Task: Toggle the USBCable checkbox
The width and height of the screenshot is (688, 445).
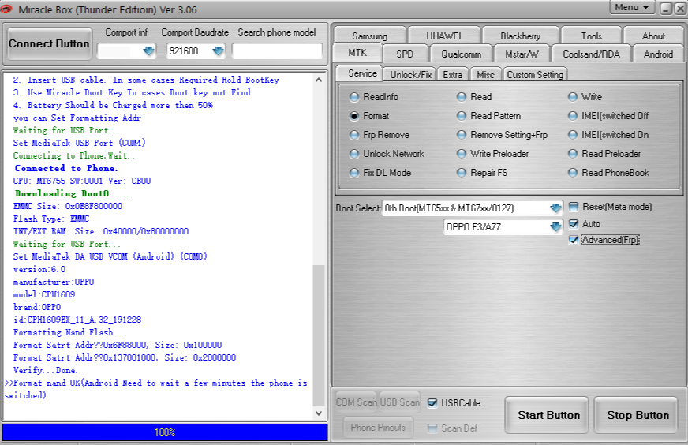Action: (x=432, y=403)
